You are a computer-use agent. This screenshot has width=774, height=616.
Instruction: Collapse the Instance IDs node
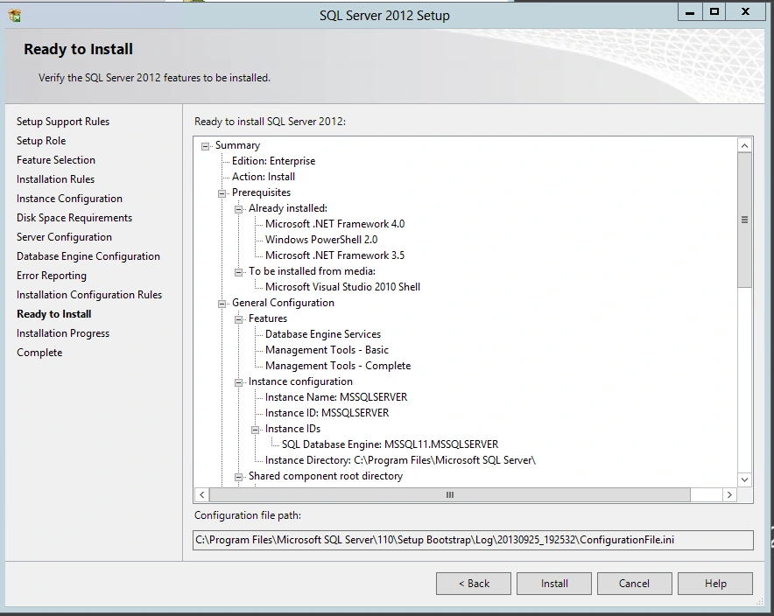click(x=255, y=430)
